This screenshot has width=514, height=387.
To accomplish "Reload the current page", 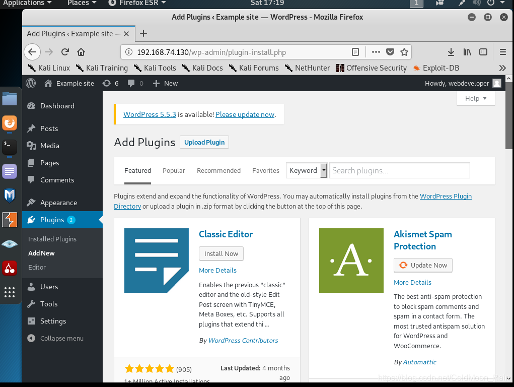I will tap(65, 52).
